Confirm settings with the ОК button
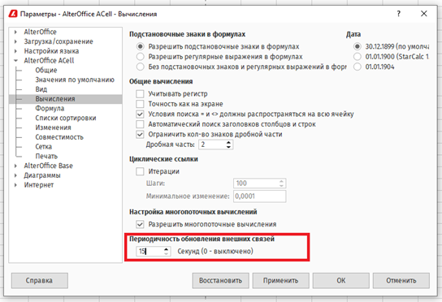The image size is (442, 302). (341, 281)
